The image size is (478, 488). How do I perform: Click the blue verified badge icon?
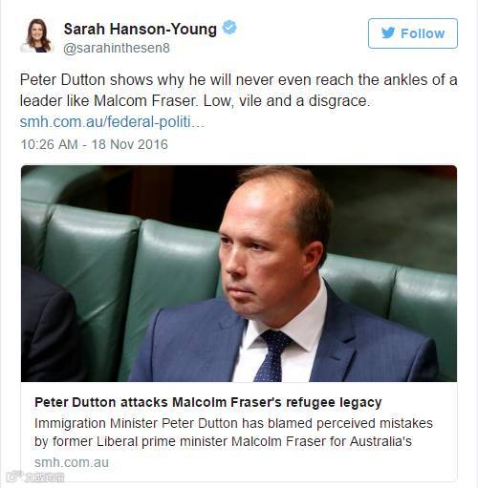[229, 28]
